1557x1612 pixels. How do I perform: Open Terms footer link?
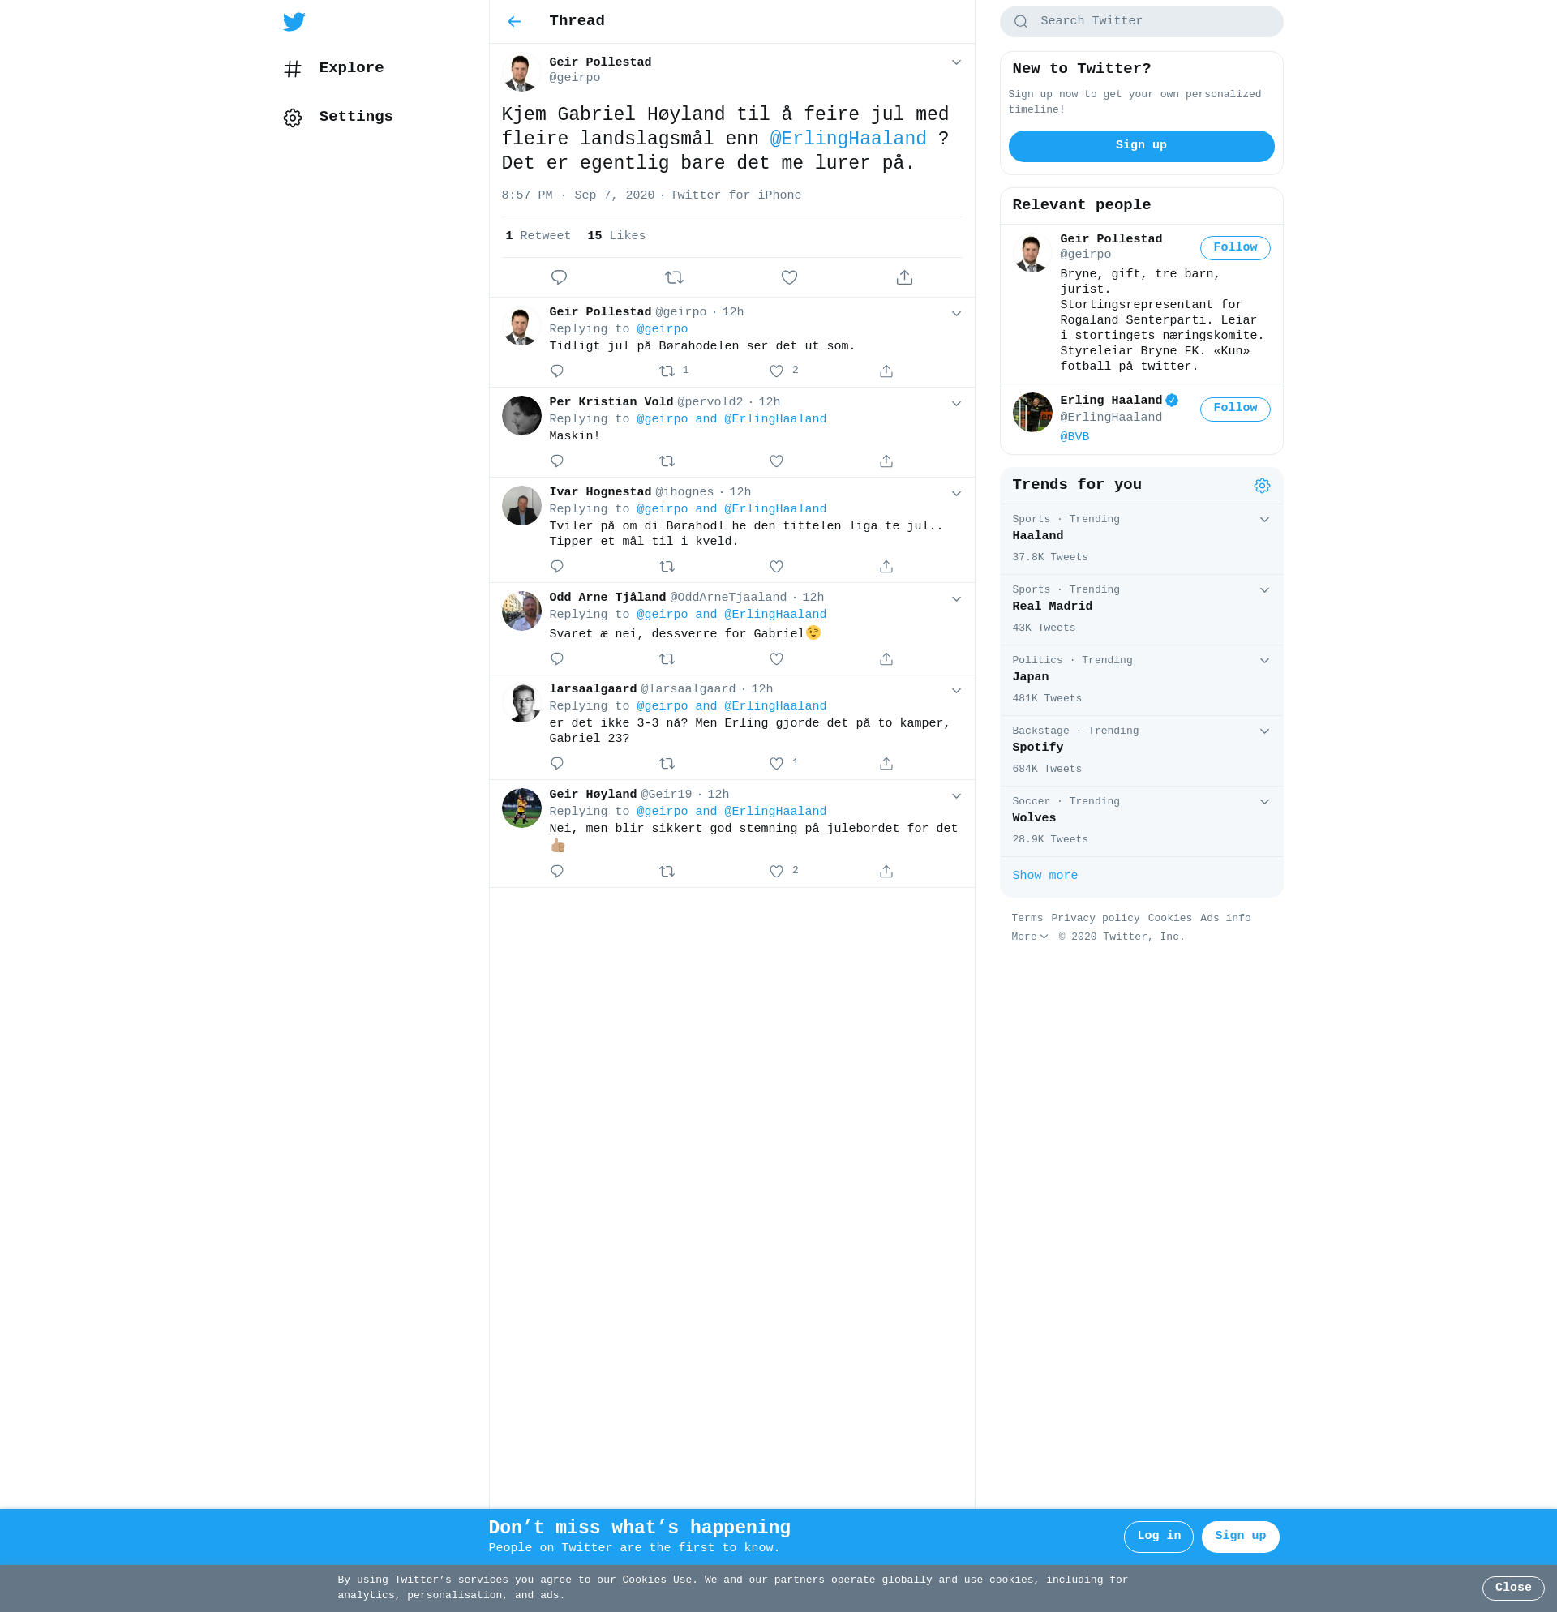click(x=1027, y=919)
